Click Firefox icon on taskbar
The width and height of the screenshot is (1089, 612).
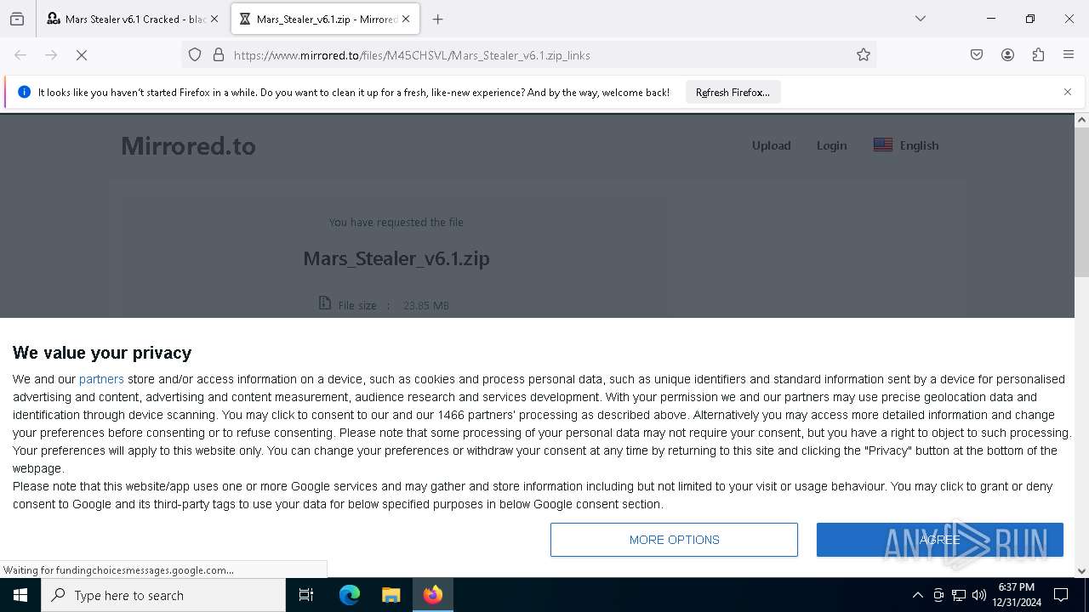tap(433, 595)
